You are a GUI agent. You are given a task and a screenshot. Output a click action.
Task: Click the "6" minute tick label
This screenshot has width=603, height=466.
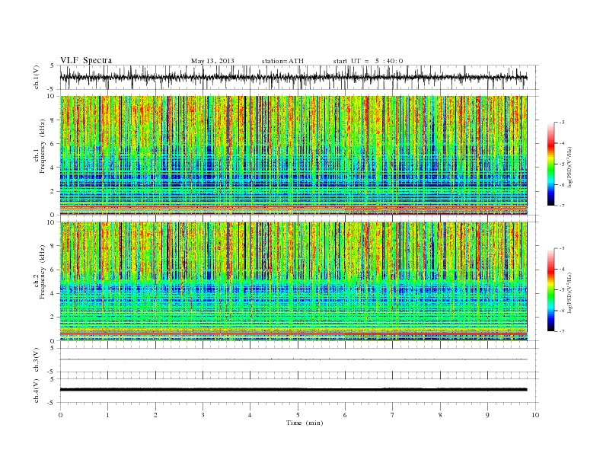coord(345,415)
